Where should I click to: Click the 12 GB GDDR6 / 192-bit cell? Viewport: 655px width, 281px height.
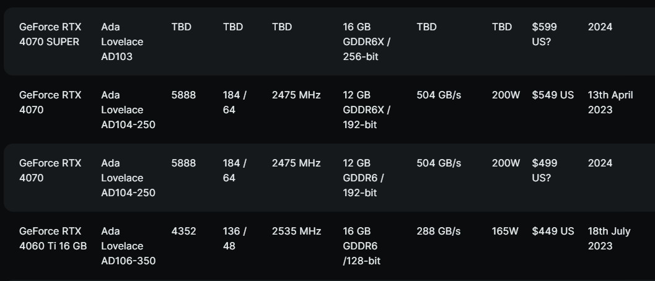click(x=363, y=178)
